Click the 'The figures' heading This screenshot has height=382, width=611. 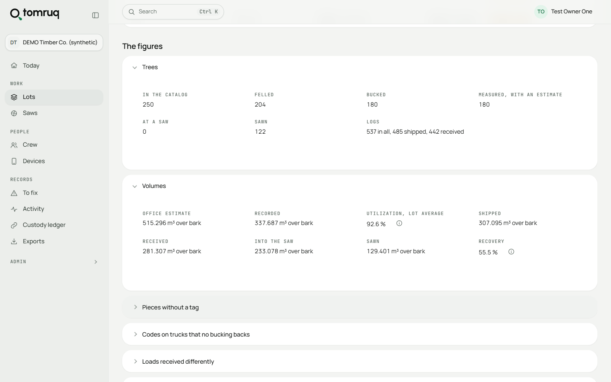(142, 46)
